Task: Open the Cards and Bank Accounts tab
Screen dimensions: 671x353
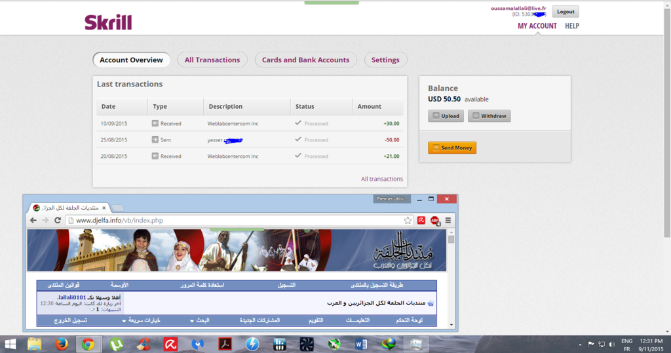Action: pyautogui.click(x=305, y=60)
